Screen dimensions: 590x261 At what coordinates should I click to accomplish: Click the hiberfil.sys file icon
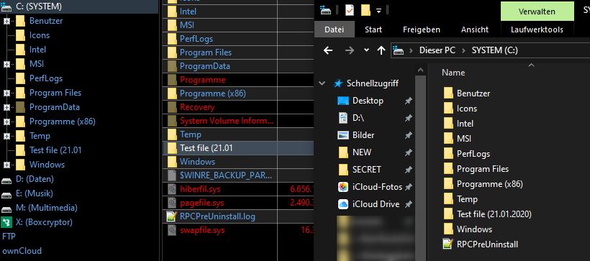point(172,189)
